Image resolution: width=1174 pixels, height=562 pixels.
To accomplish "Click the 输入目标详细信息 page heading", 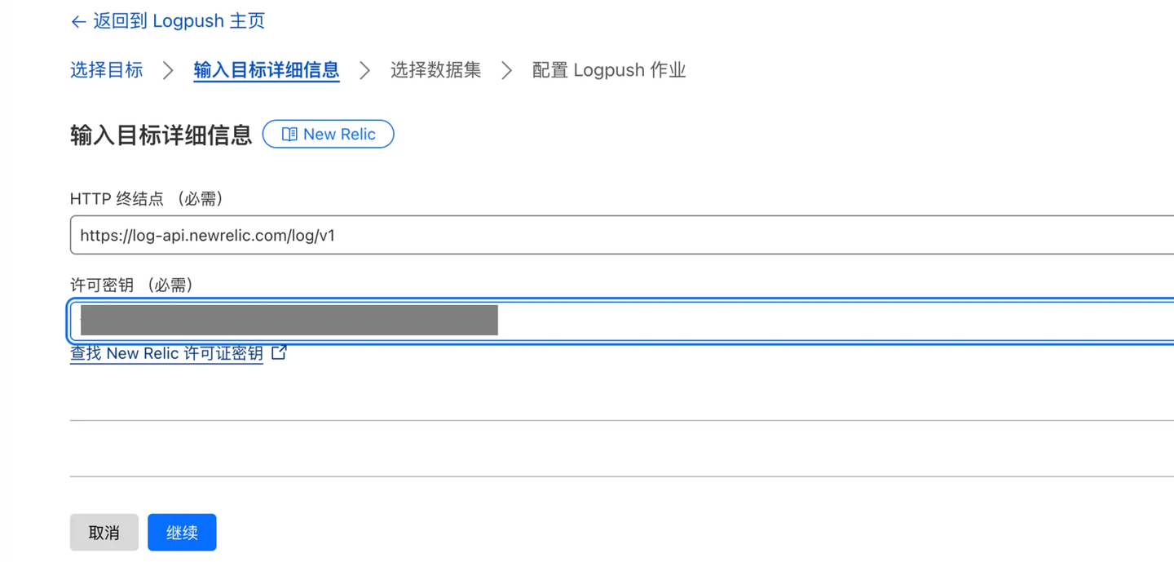I will click(160, 135).
